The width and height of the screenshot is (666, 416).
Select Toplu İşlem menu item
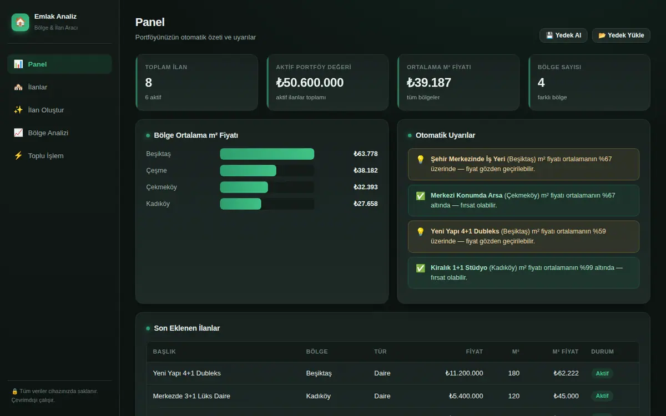[59, 156]
